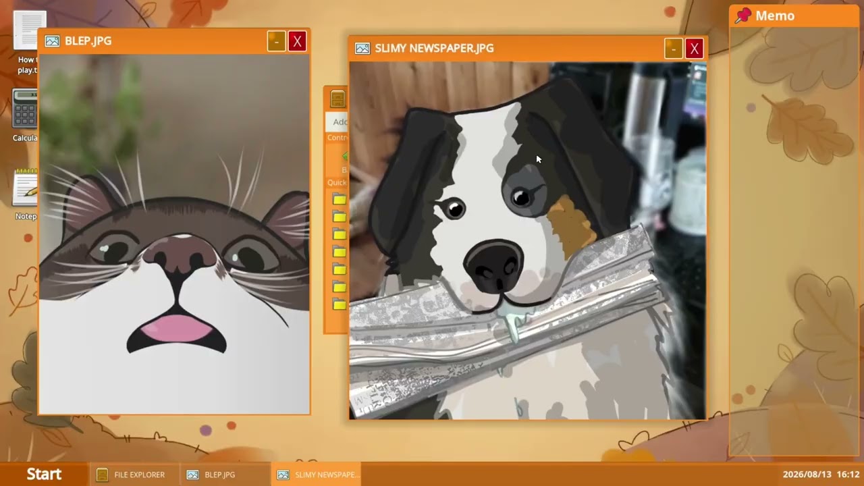Minimize the BLEP.JPG window
864x486 pixels.
point(276,41)
